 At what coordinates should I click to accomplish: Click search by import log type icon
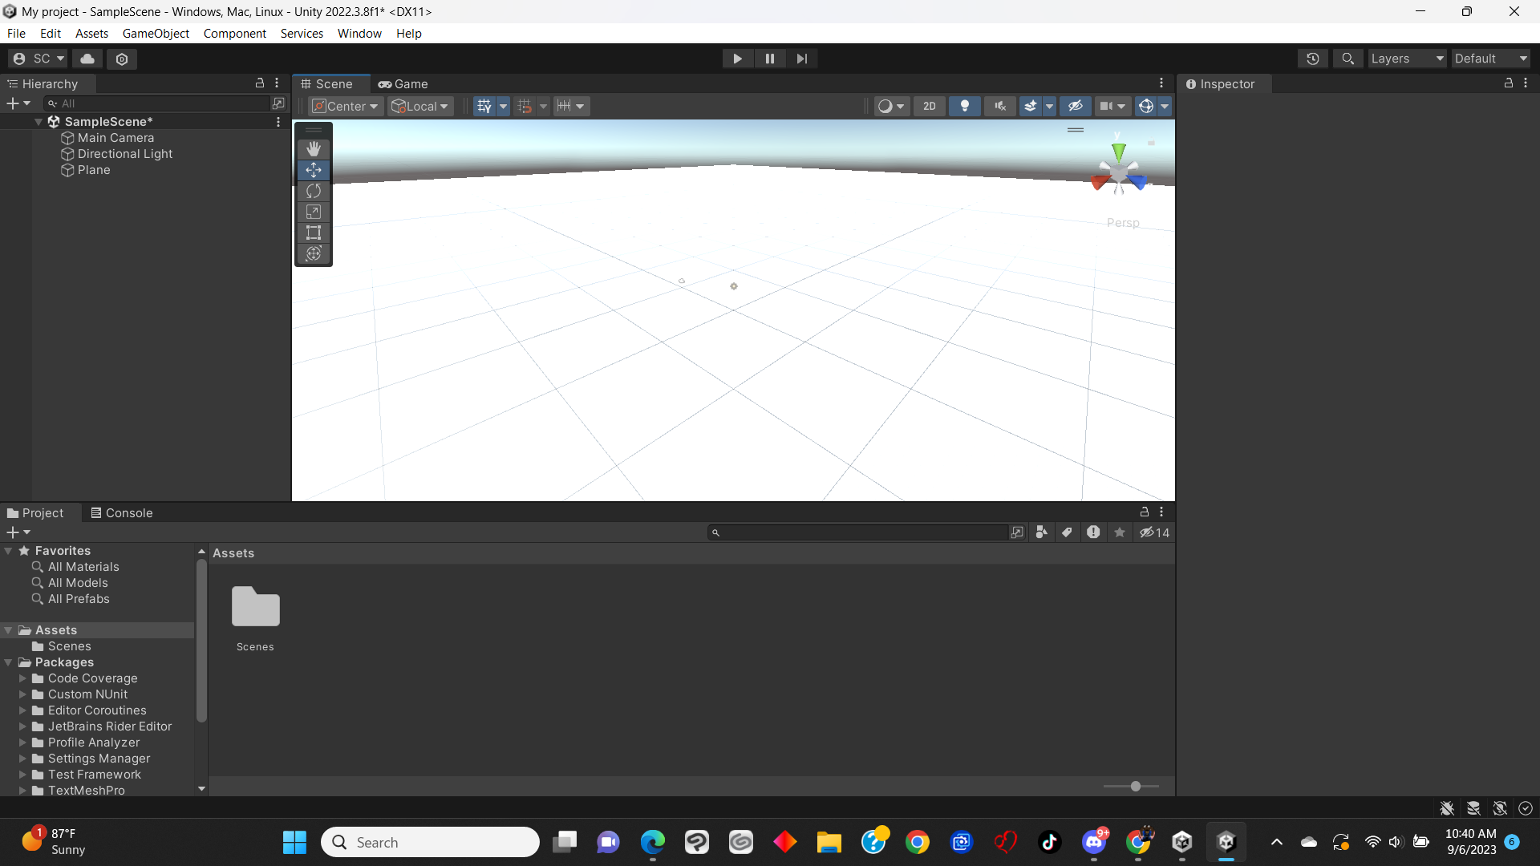pyautogui.click(x=1093, y=532)
